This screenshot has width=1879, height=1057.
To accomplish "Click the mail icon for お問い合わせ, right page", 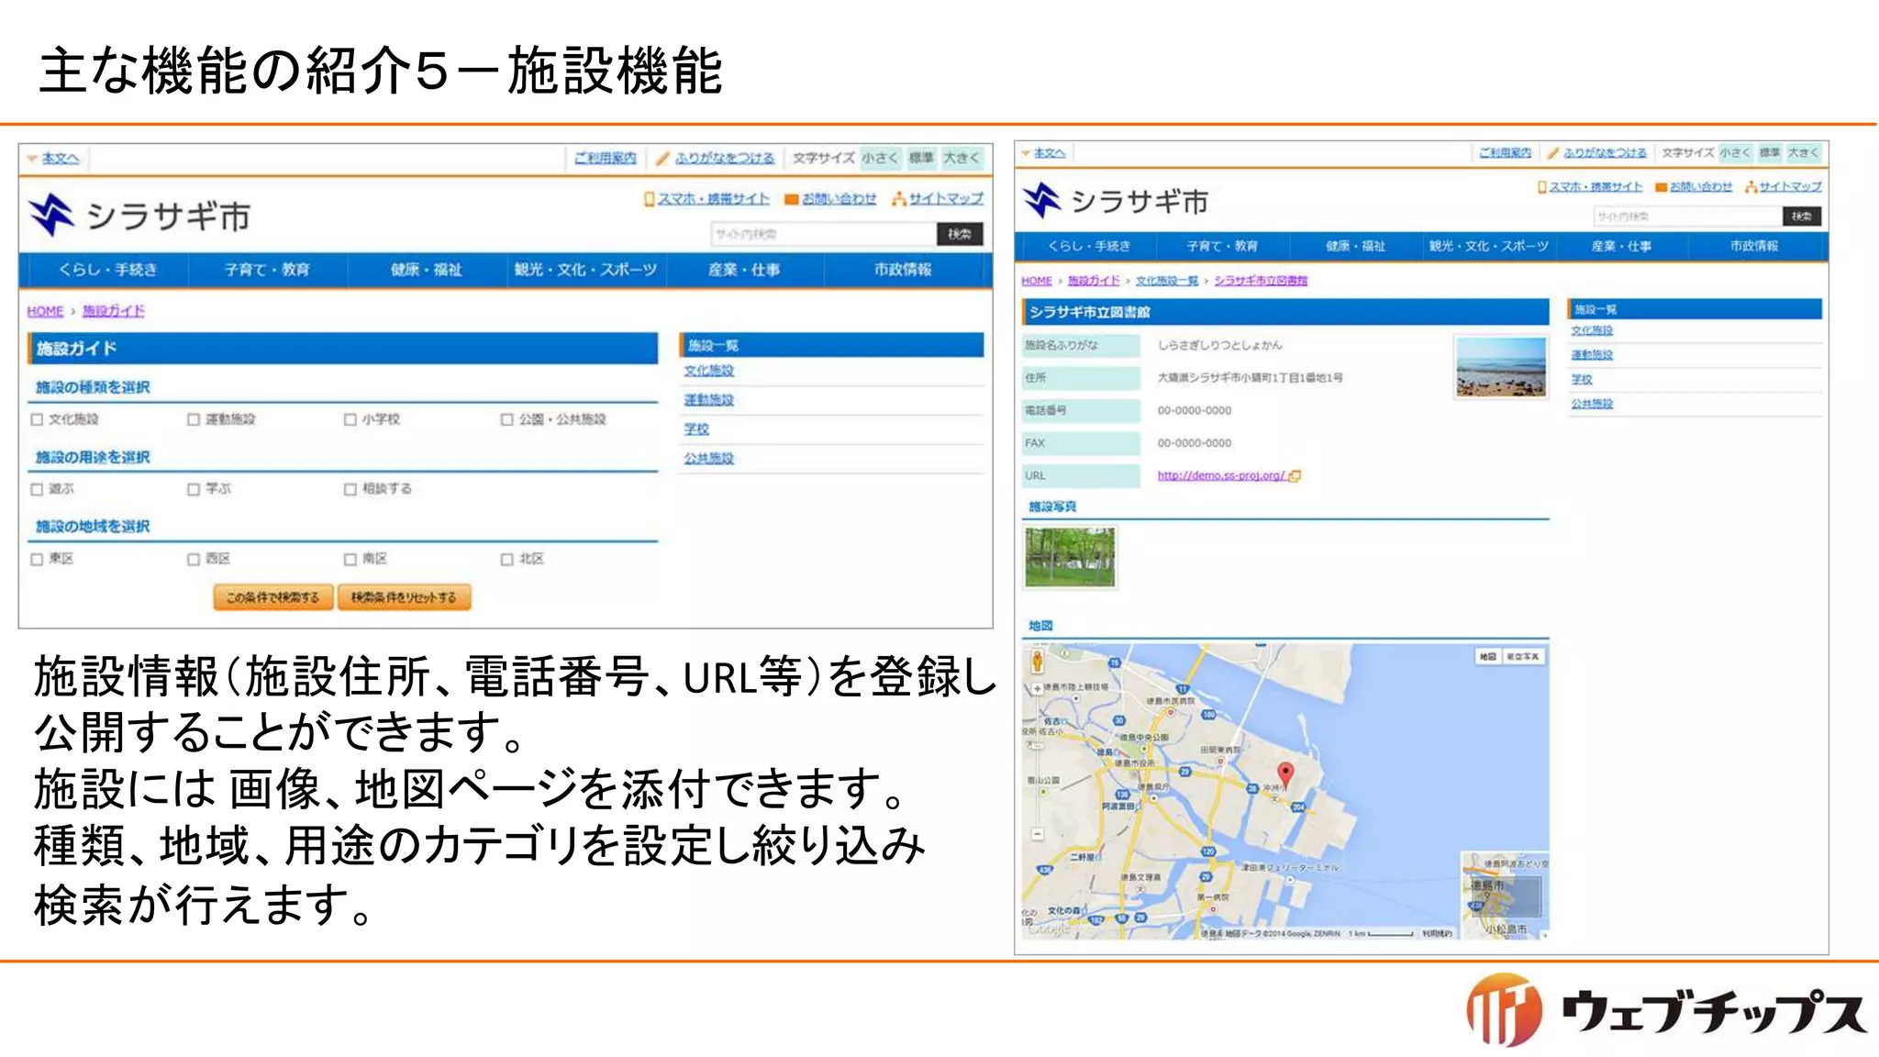I will (x=1661, y=187).
